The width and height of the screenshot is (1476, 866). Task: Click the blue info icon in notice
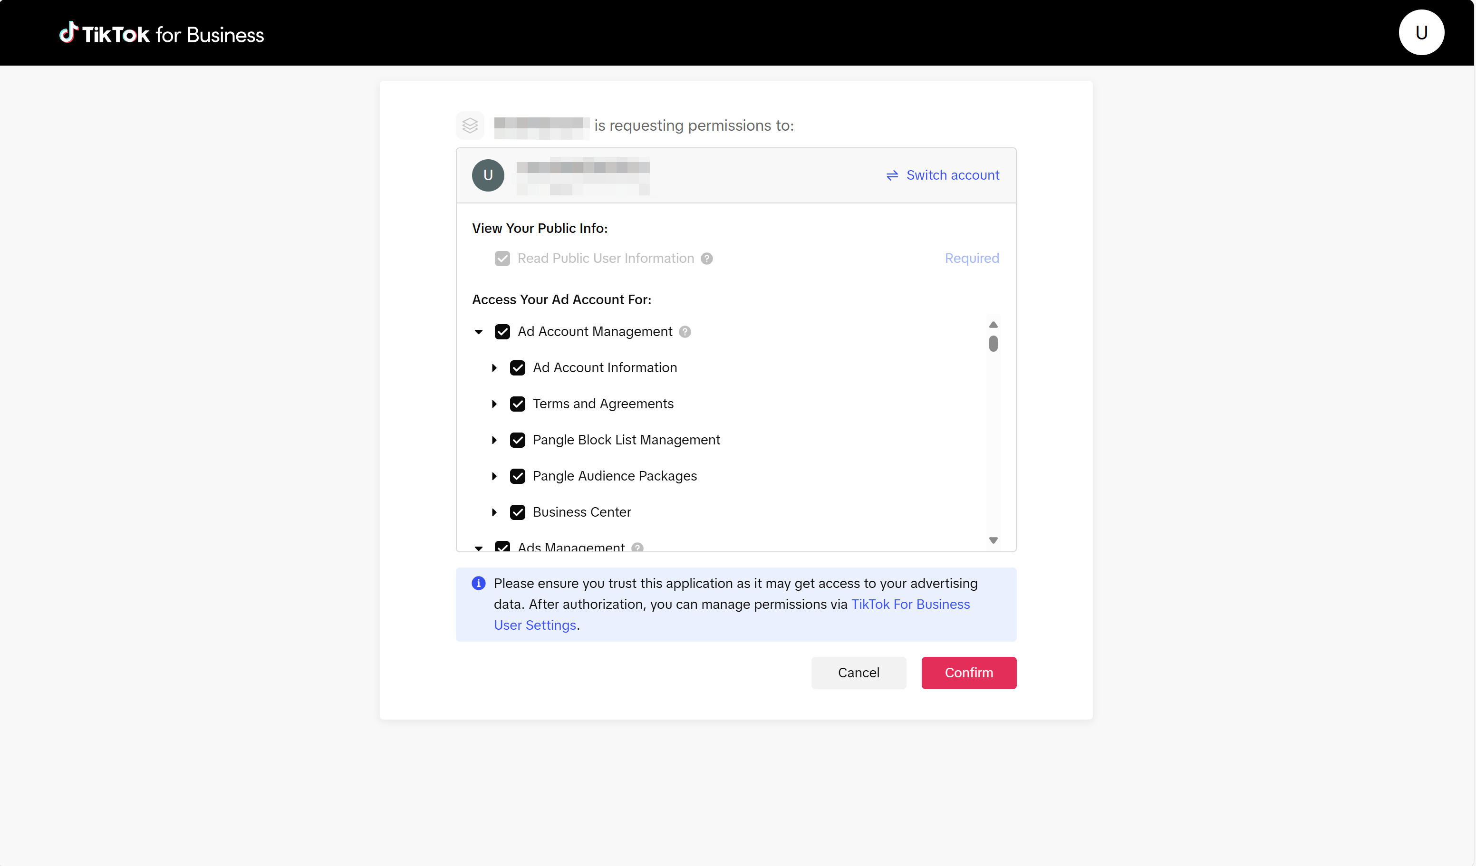point(479,583)
